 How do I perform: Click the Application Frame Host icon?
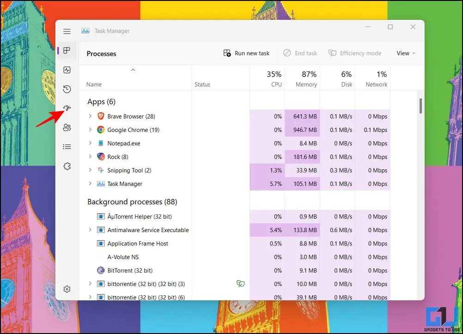pyautogui.click(x=101, y=244)
